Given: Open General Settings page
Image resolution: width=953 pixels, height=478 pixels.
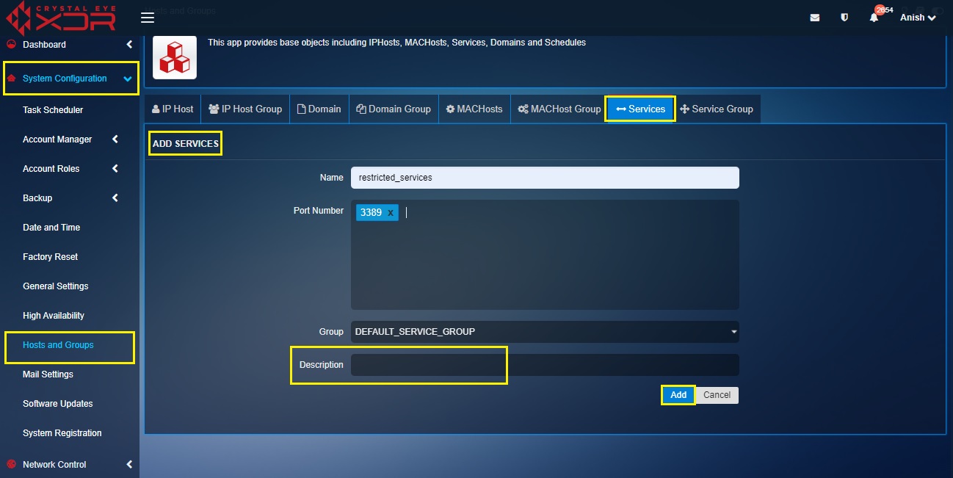Looking at the screenshot, I should 56,286.
